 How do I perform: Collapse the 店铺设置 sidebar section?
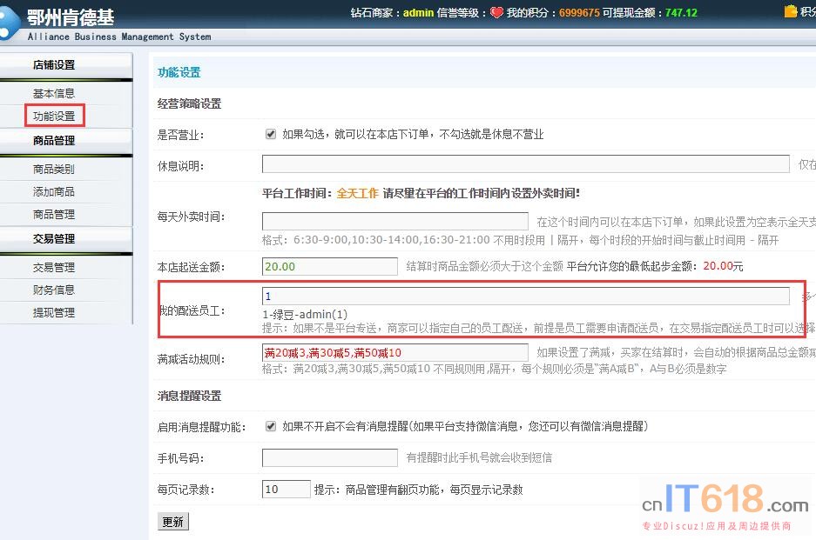pos(54,65)
